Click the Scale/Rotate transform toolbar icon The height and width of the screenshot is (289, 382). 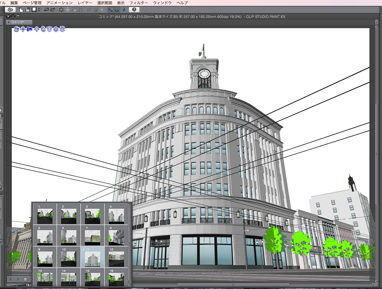click(81, 10)
